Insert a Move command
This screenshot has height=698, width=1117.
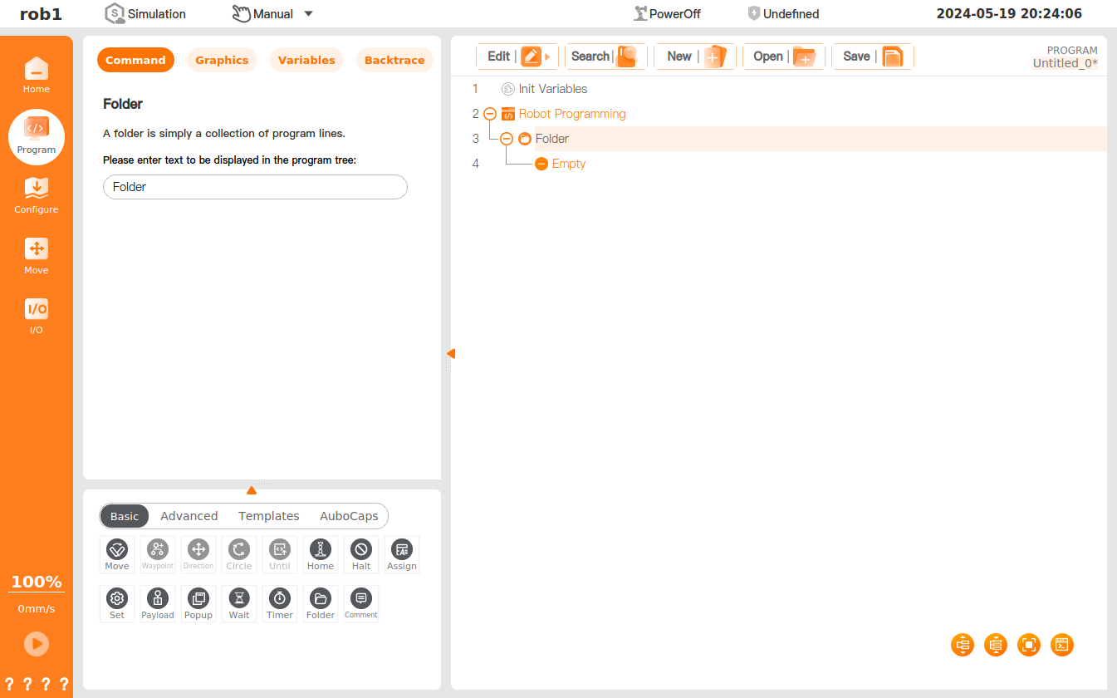[x=117, y=553]
